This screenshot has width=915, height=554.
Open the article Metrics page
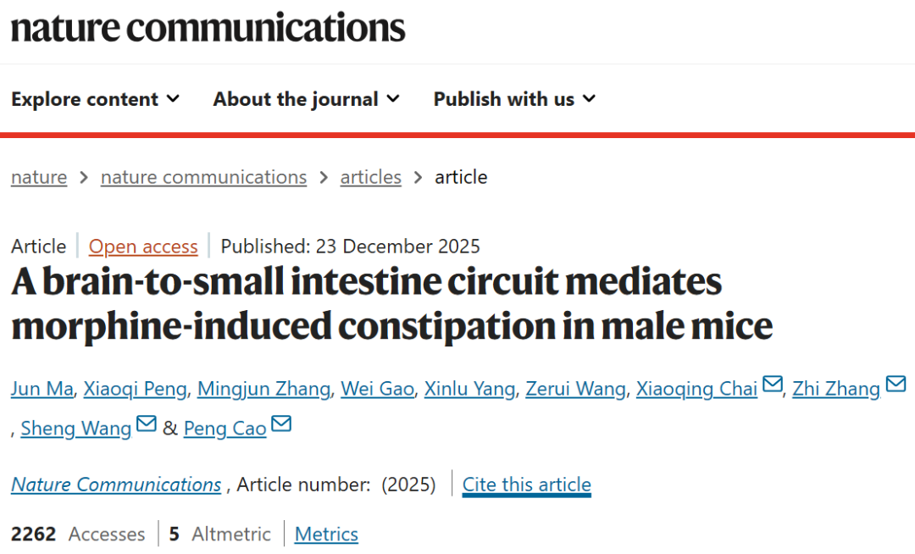(x=326, y=535)
